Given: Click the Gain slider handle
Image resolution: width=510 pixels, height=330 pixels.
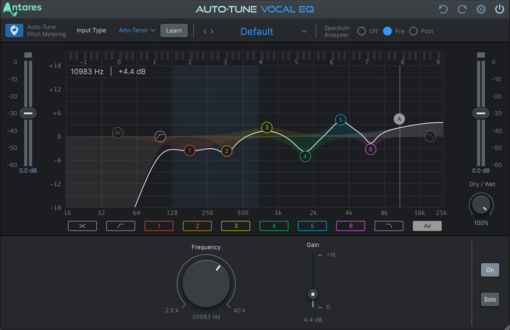Looking at the screenshot, I should (x=312, y=294).
